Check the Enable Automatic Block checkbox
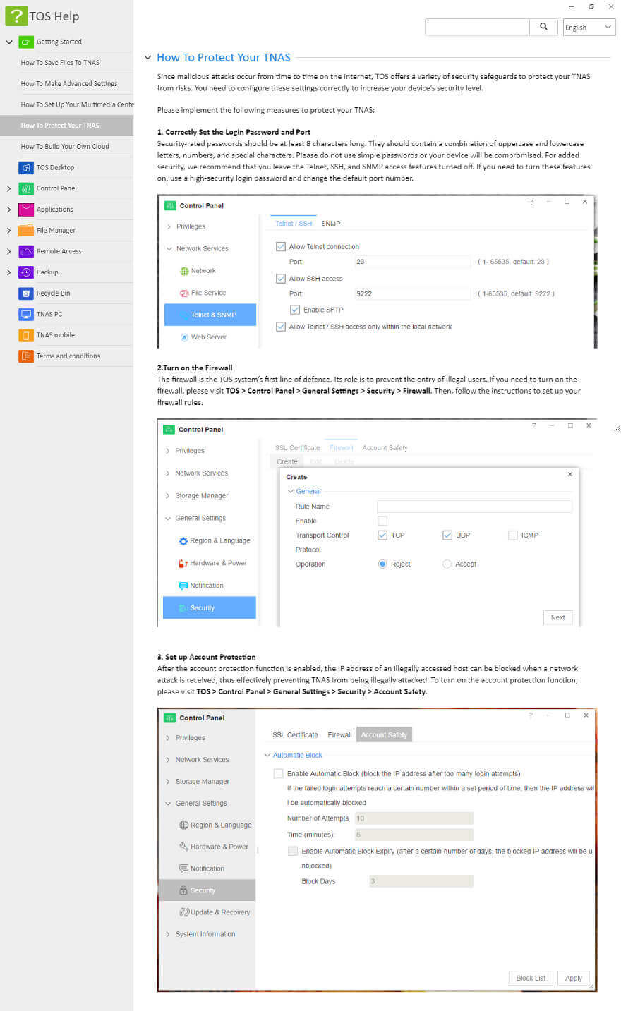 (x=278, y=773)
